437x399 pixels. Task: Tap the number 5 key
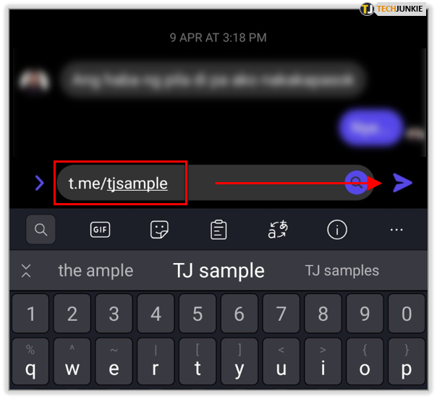[x=198, y=314]
